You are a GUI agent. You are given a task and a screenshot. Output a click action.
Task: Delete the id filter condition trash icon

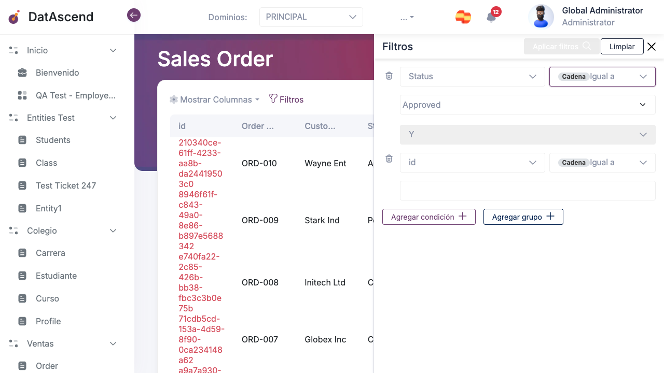[x=389, y=159]
